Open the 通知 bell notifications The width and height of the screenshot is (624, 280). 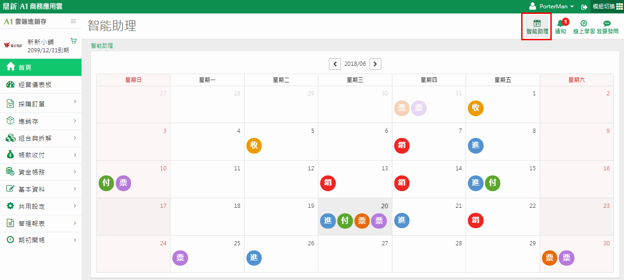pos(561,27)
